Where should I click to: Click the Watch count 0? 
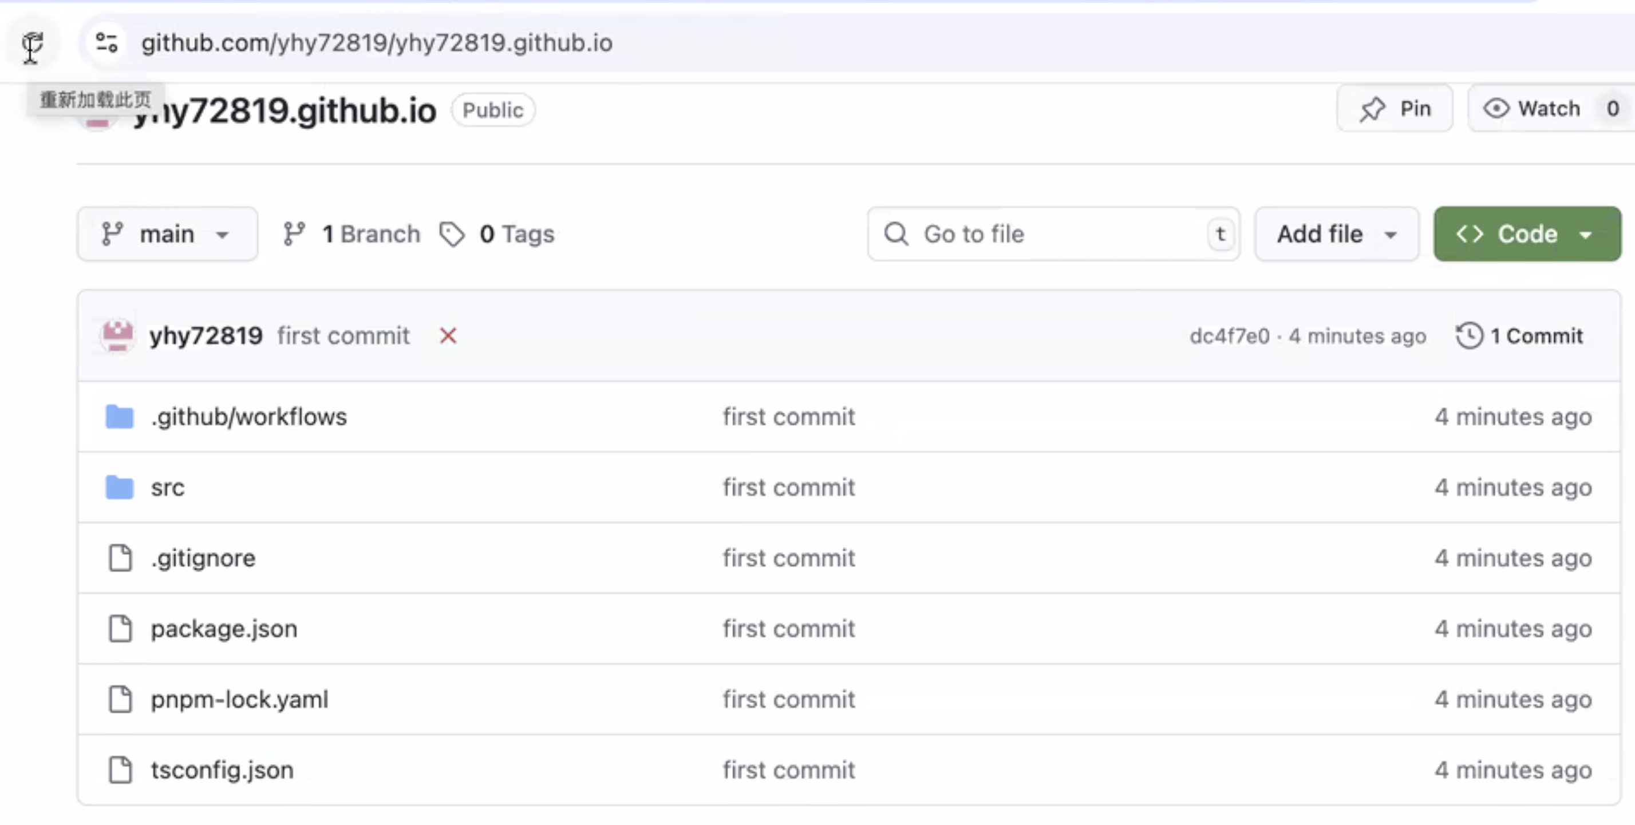click(x=1613, y=109)
